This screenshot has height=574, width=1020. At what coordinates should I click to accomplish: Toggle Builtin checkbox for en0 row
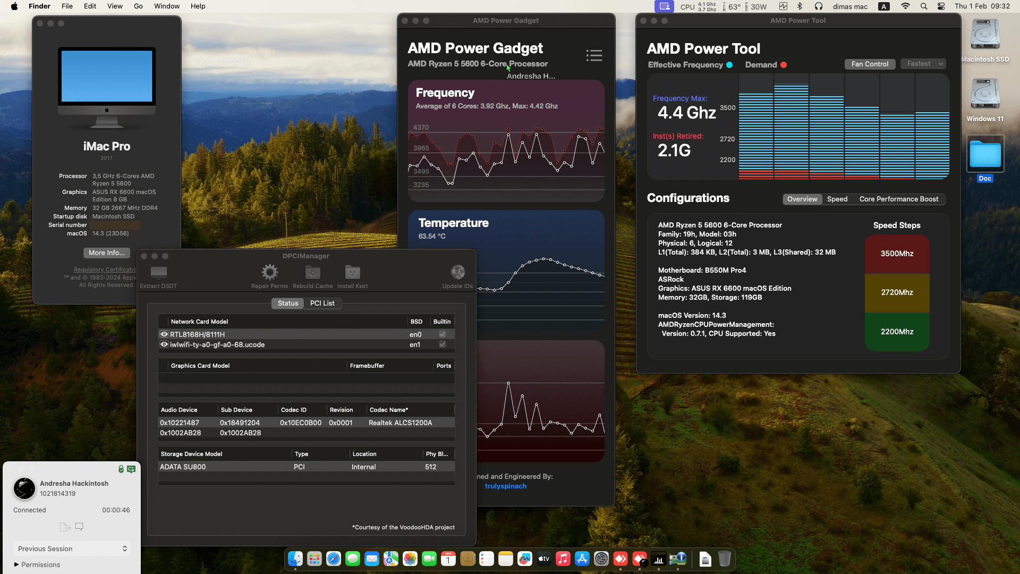point(443,334)
